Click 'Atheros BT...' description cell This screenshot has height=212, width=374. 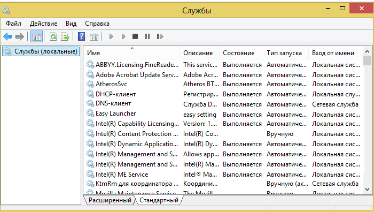201,84
